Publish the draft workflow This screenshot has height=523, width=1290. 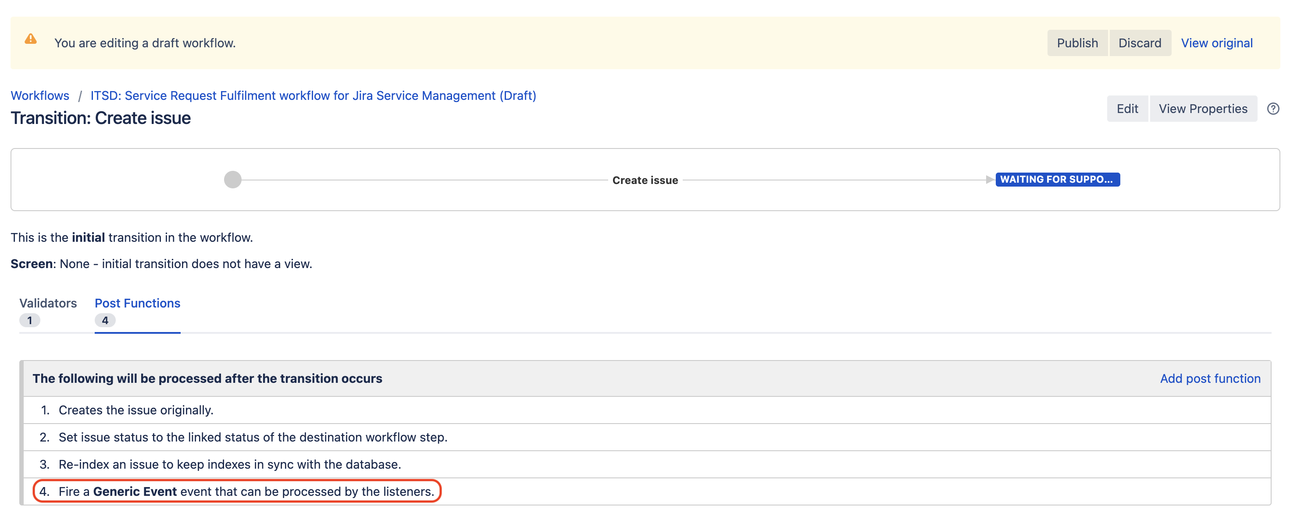1076,43
